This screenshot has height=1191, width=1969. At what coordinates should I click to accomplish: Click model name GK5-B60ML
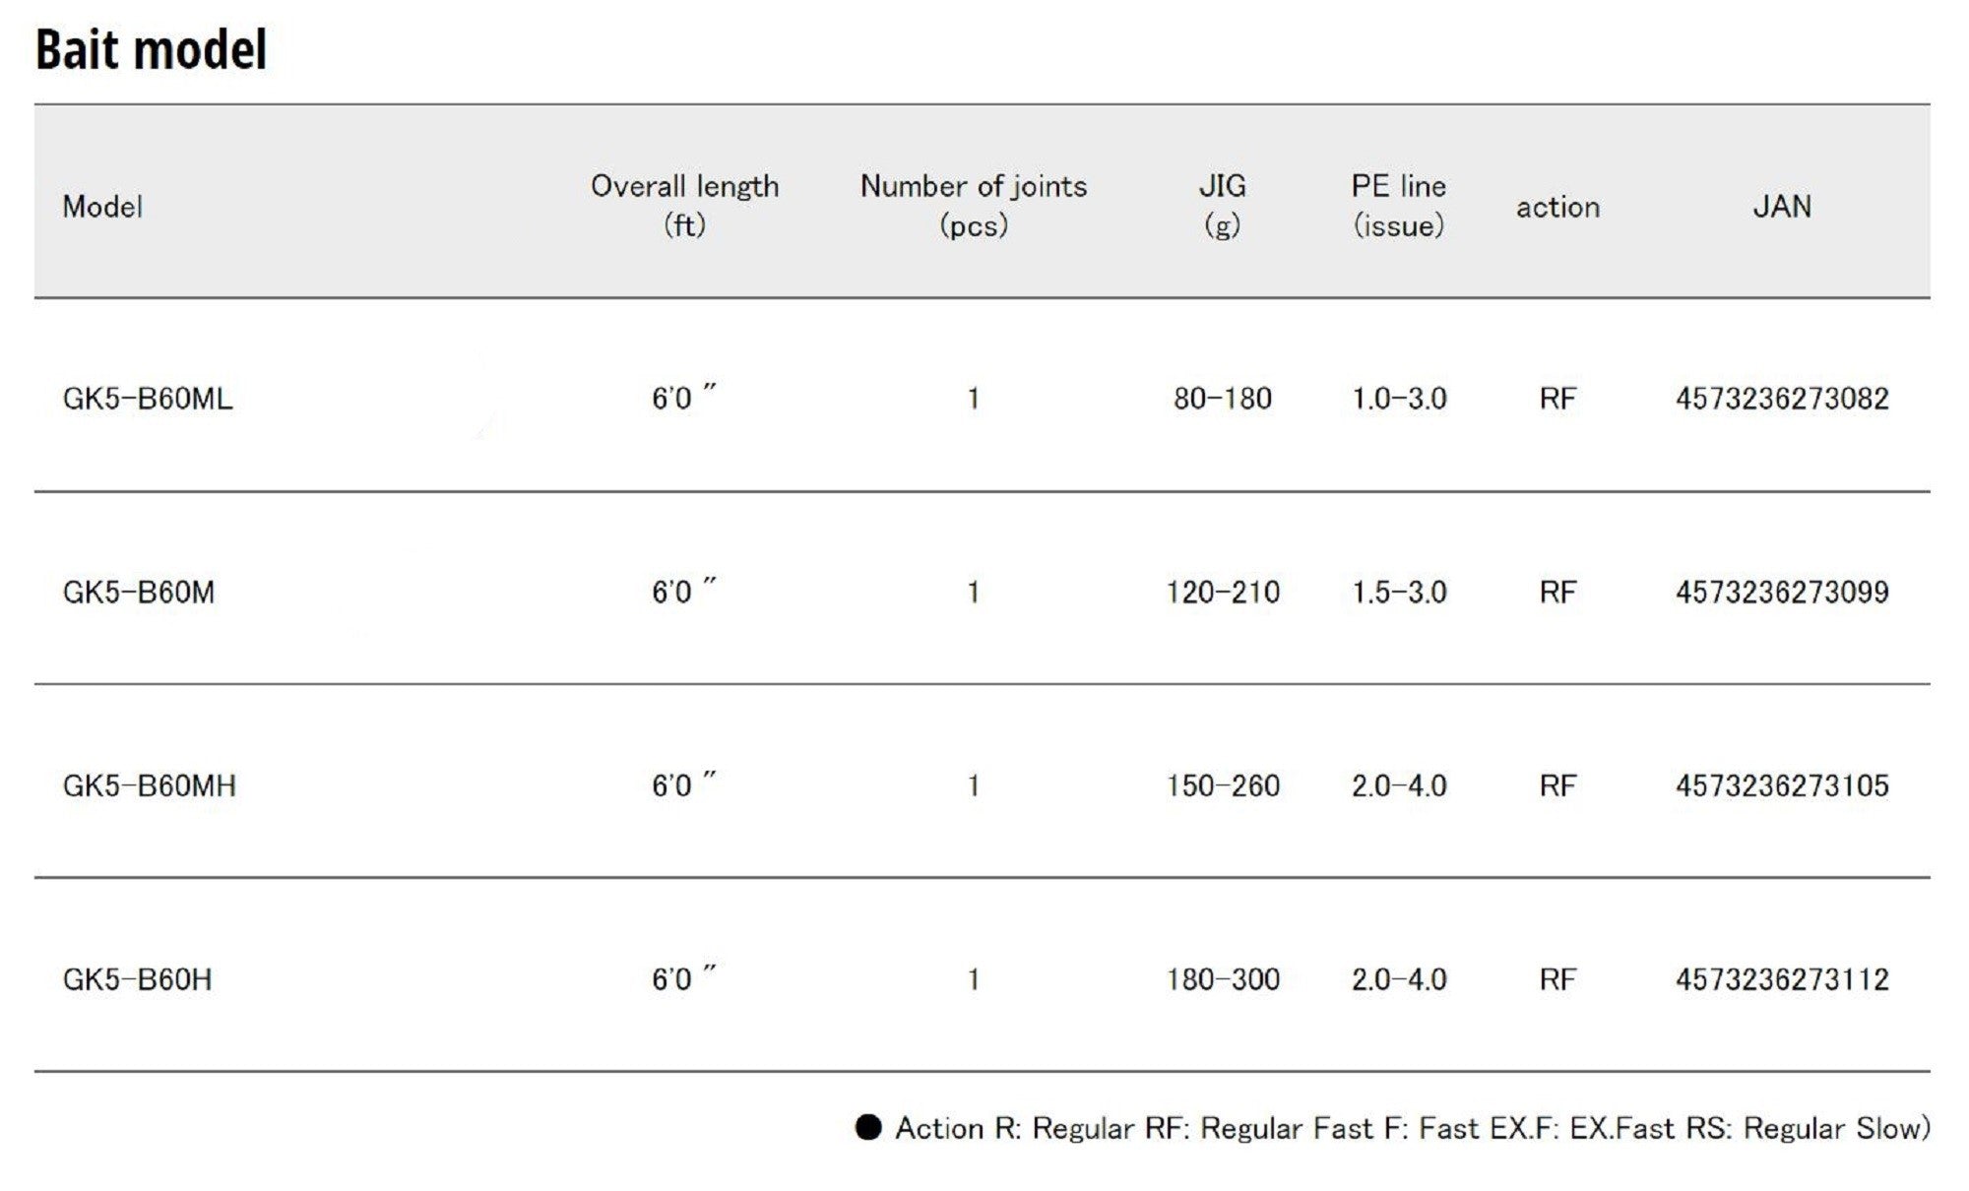pyautogui.click(x=148, y=399)
